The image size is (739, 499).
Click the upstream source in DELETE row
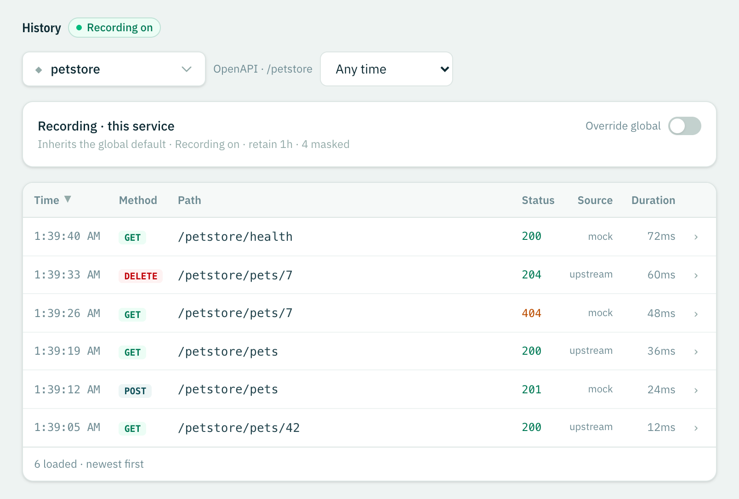click(591, 274)
